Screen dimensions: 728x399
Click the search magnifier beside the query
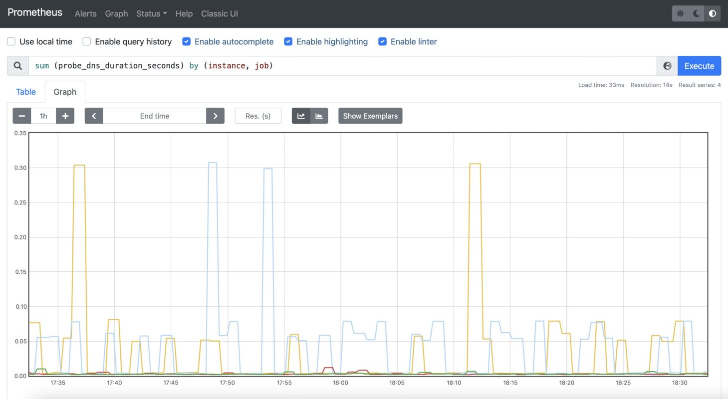17,65
